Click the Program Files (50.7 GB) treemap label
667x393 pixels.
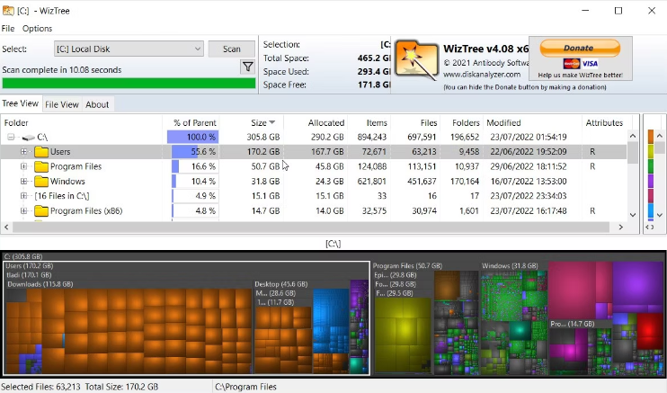407,265
